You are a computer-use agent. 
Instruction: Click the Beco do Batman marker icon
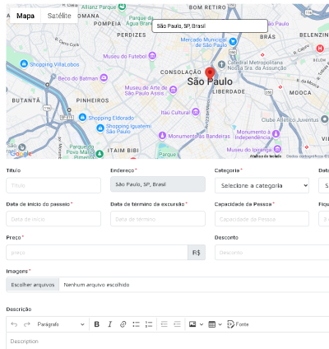pyautogui.click(x=104, y=78)
